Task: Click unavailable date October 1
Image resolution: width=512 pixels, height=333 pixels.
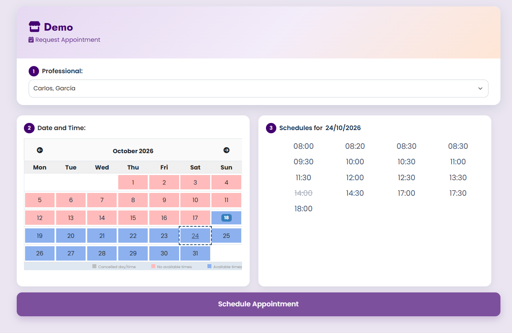Action: (x=133, y=182)
